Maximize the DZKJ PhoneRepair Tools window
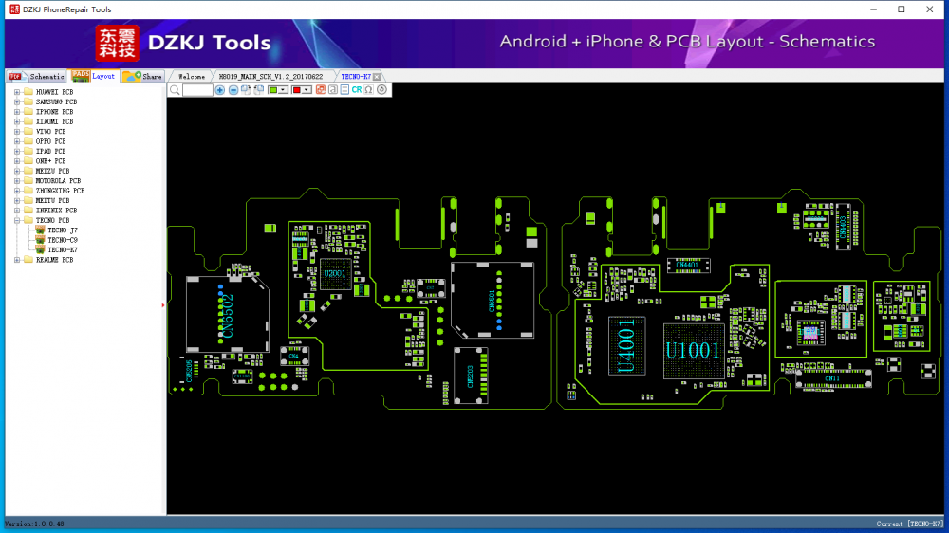Viewport: 949px width, 533px height. pos(902,9)
